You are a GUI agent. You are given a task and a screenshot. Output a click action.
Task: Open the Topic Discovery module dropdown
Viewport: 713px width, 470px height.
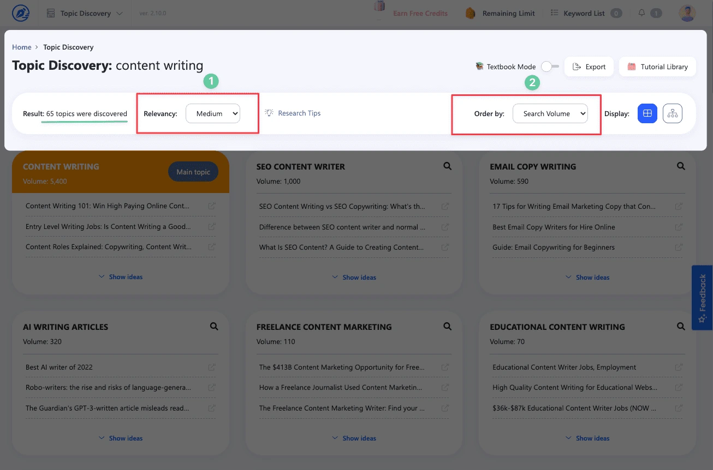pyautogui.click(x=85, y=13)
